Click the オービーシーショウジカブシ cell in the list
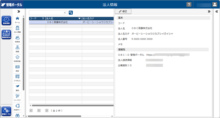Image resolution: width=220 pixels, height=118 pixels. coord(98,22)
